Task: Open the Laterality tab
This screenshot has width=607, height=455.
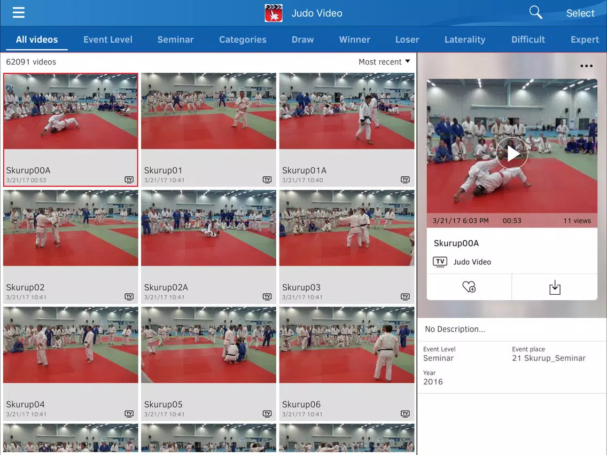Action: [x=465, y=40]
